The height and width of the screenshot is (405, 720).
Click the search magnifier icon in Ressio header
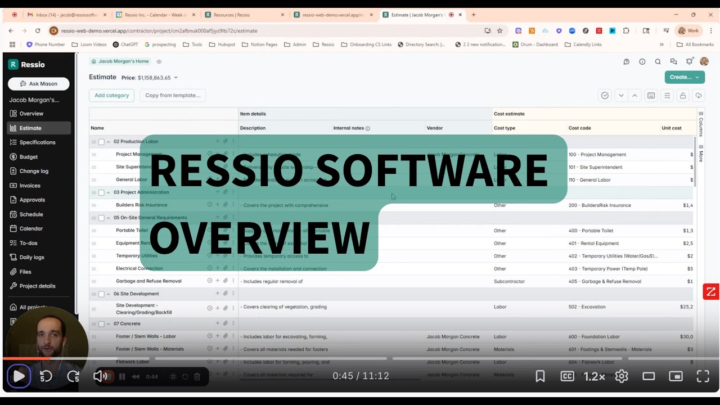658,62
